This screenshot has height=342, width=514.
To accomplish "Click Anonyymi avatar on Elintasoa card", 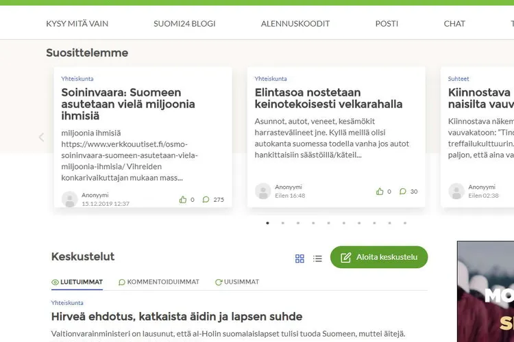I will coord(263,192).
